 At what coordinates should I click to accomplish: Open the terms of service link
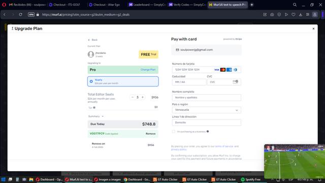[x=224, y=146]
